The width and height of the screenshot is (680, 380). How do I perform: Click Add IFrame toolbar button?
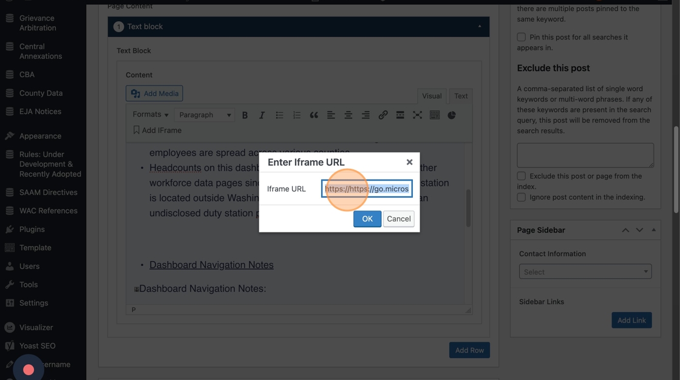click(x=157, y=130)
